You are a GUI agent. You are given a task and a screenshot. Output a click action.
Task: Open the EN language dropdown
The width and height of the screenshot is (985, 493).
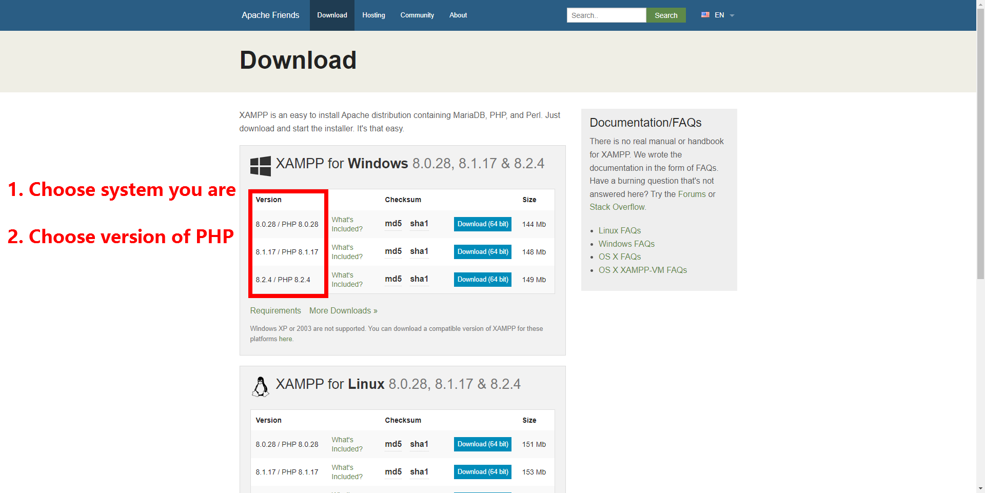(724, 15)
